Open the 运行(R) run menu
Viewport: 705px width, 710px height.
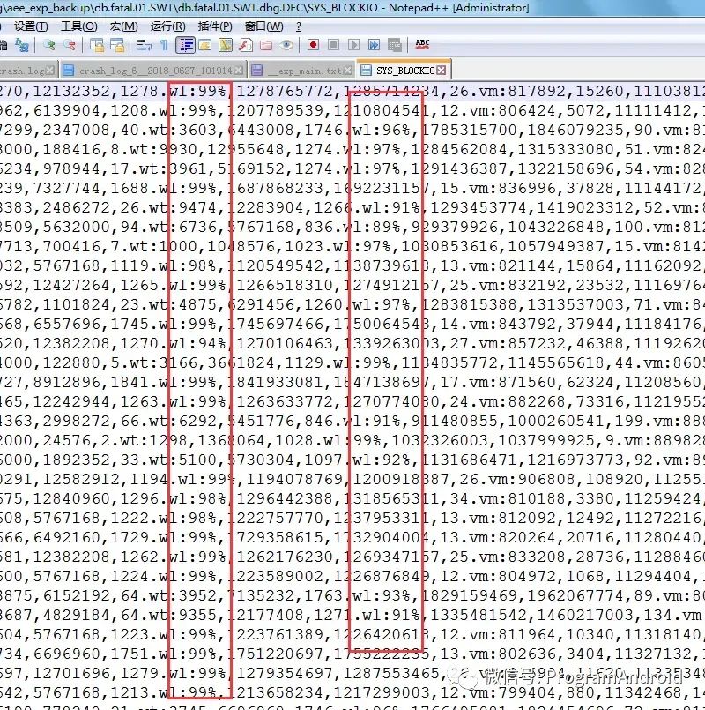pos(167,26)
